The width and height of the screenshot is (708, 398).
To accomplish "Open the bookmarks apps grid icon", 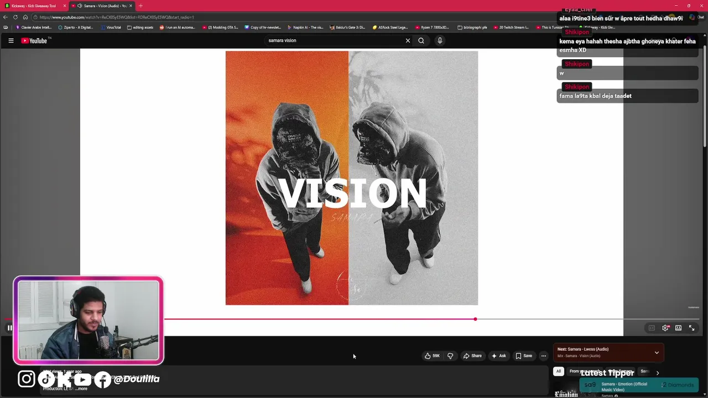I will coord(6,27).
